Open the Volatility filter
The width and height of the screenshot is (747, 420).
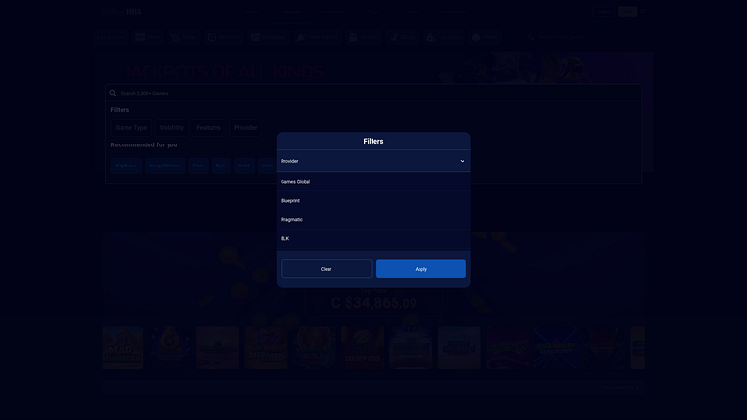(171, 127)
